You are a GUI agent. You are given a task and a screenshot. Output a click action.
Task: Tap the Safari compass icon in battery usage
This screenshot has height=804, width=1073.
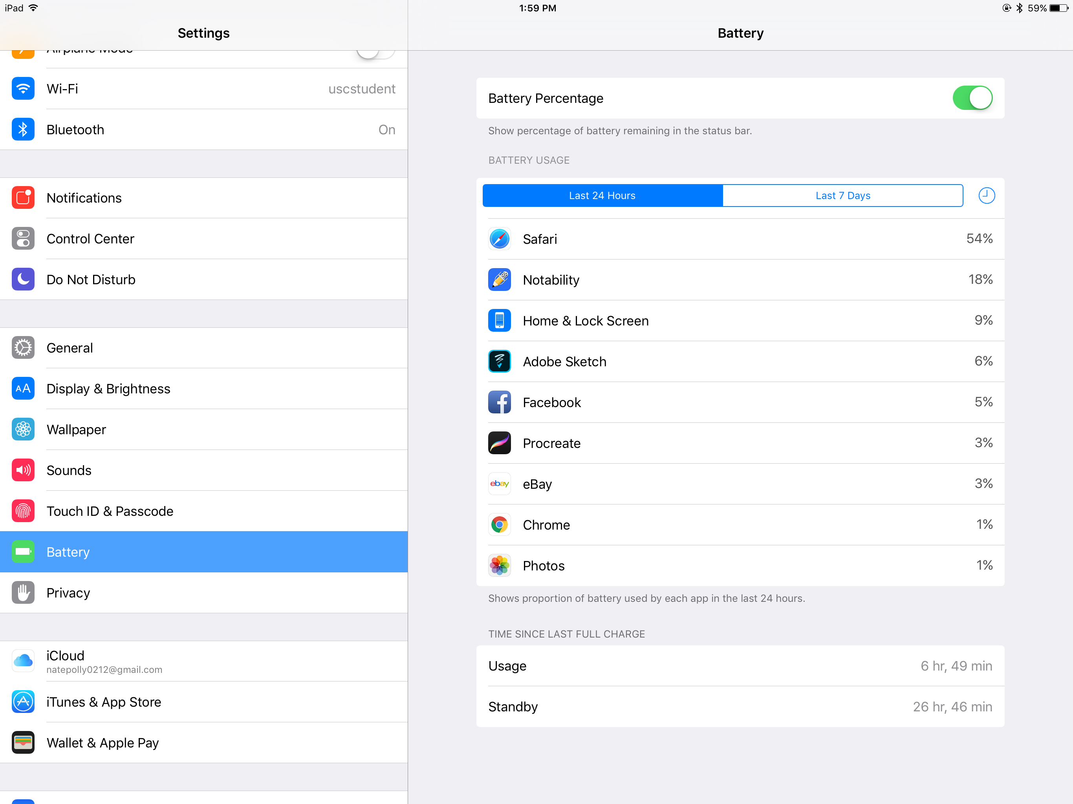click(x=499, y=239)
